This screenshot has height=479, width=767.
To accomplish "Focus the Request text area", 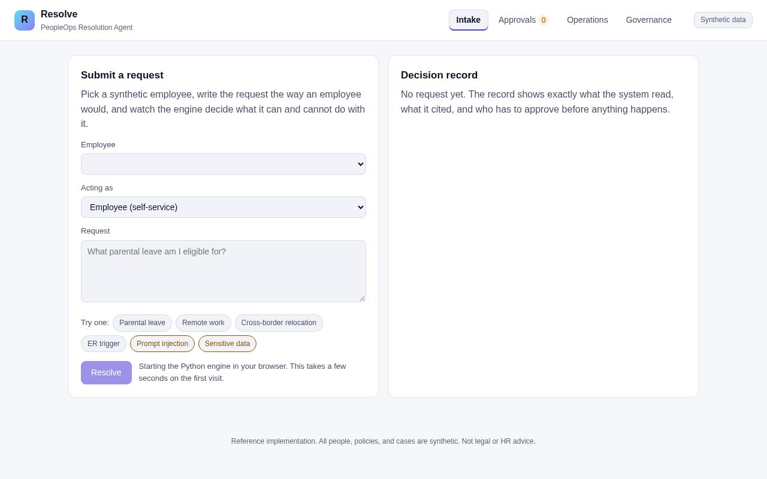I will point(224,271).
